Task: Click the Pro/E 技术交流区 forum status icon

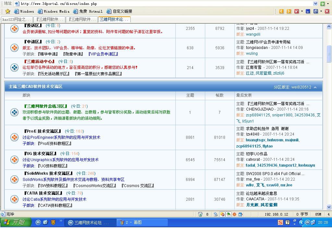Action: (x=14, y=137)
